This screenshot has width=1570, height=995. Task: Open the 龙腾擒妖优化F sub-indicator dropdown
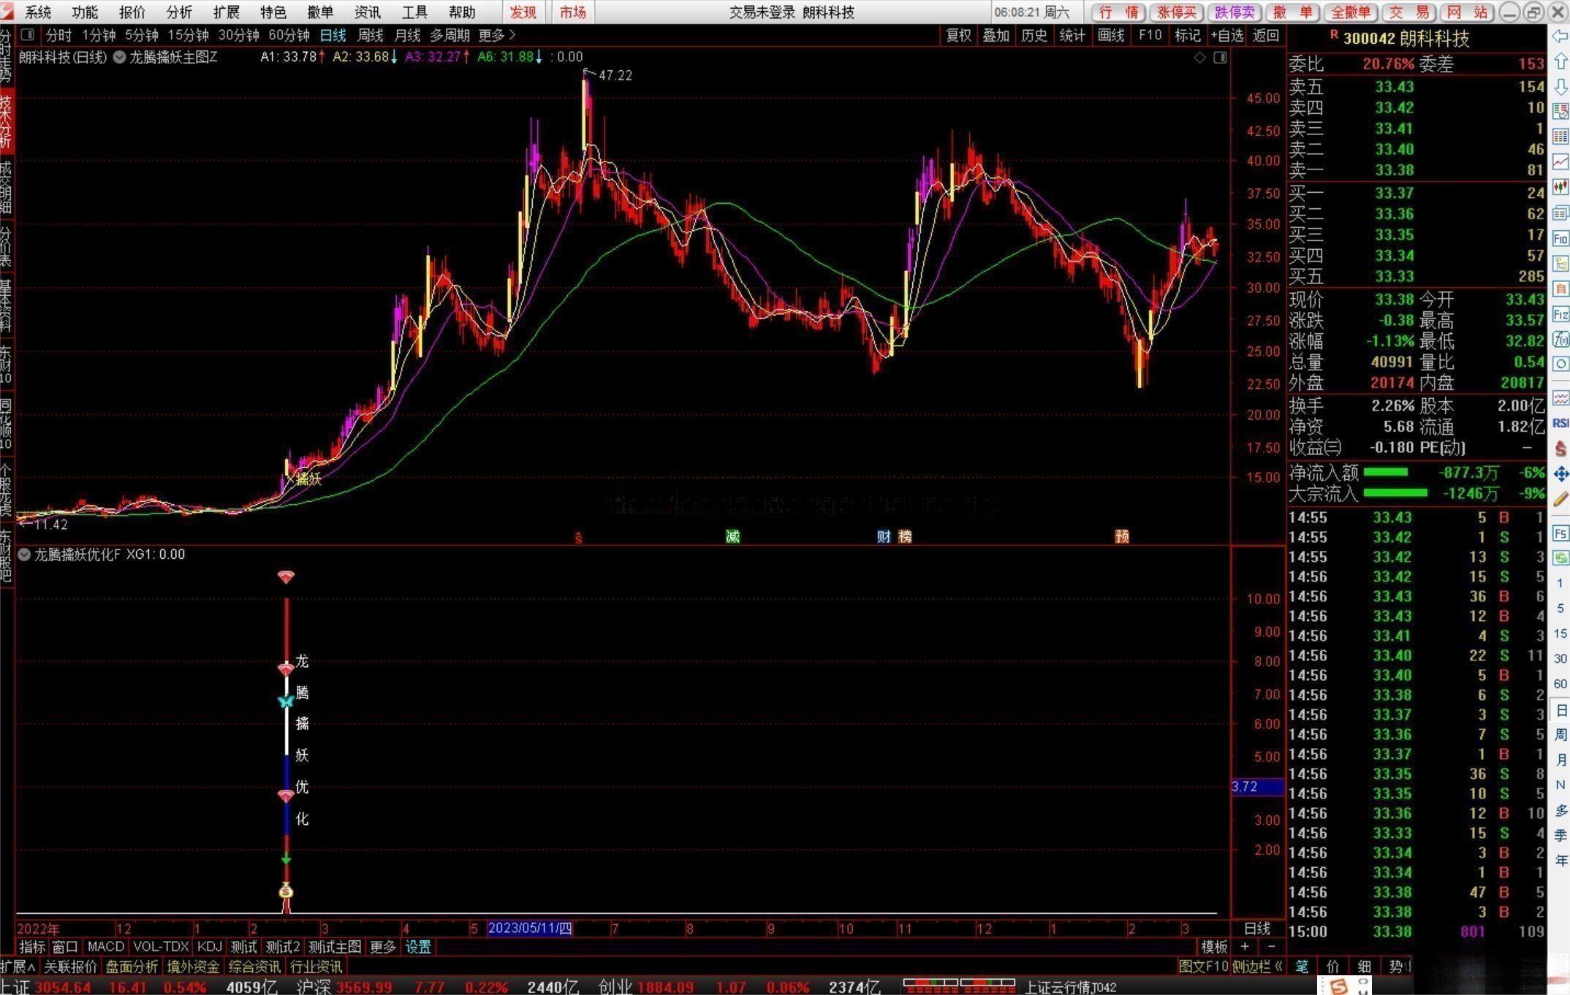tap(24, 554)
